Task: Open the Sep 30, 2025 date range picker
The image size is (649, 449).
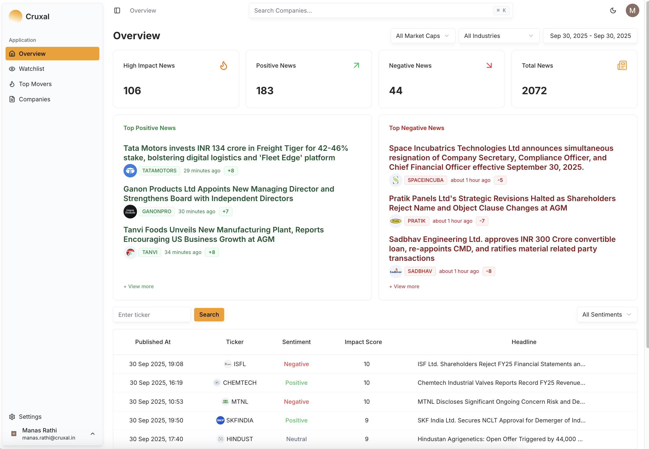Action: pyautogui.click(x=590, y=36)
